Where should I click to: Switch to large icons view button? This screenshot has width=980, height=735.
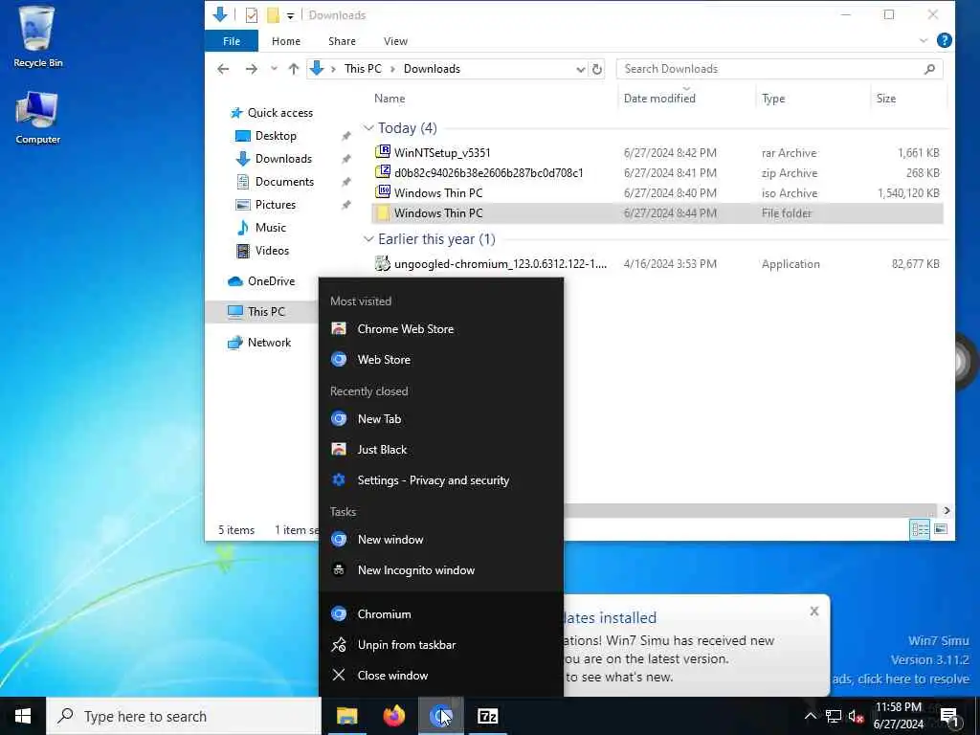(x=941, y=529)
